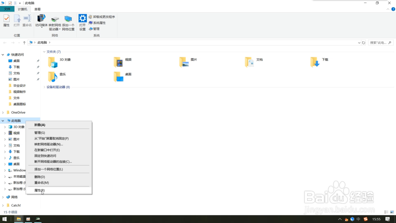Click the 打开 ribbon icon
The image size is (396, 223).
tap(17, 21)
